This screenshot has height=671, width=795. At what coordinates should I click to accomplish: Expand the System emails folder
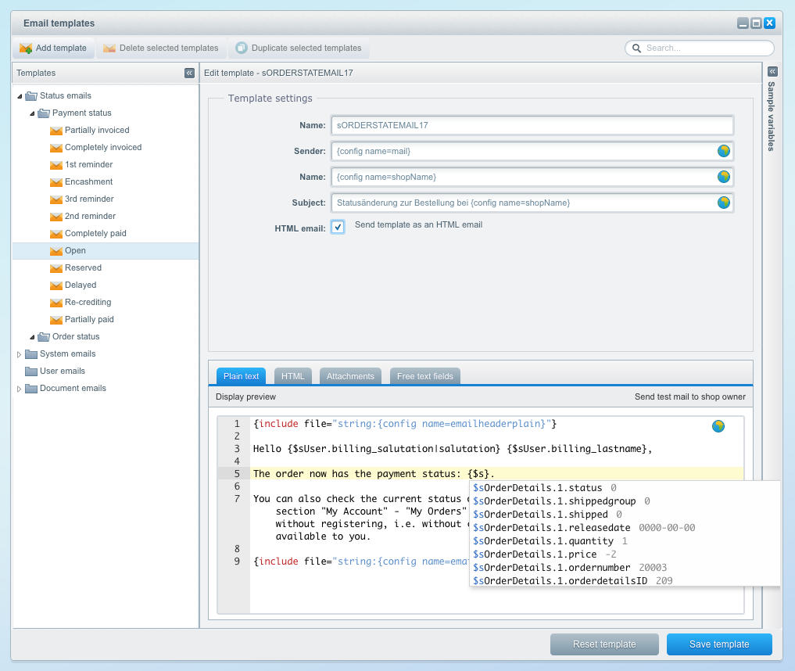click(20, 354)
